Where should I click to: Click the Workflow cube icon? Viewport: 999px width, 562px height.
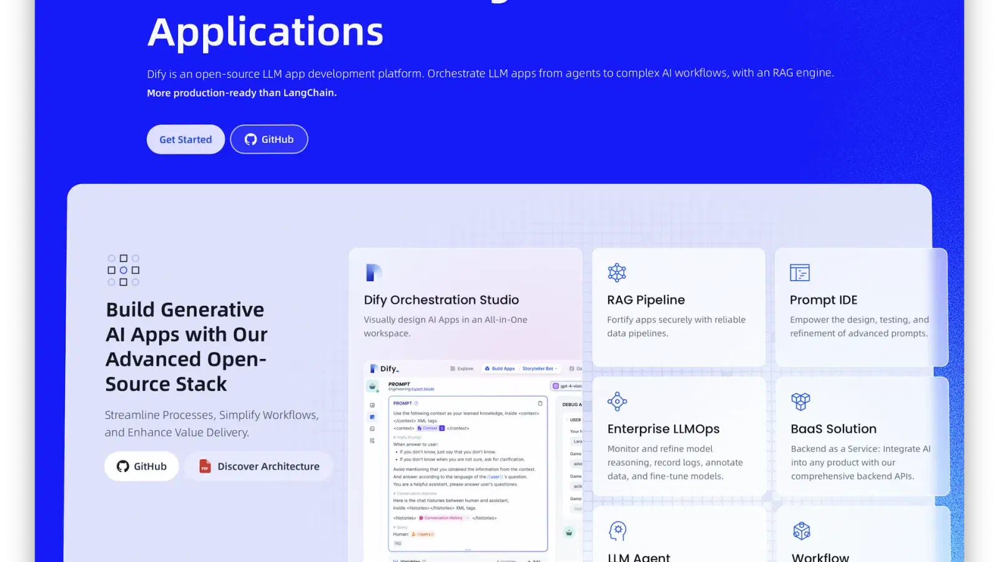tap(802, 531)
